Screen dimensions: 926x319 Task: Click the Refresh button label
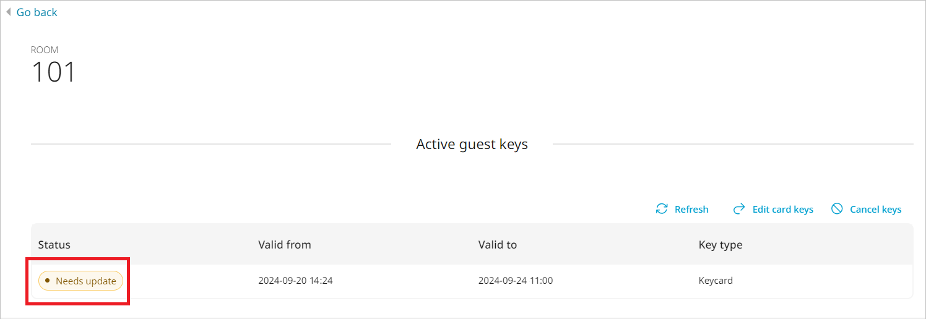tap(691, 210)
